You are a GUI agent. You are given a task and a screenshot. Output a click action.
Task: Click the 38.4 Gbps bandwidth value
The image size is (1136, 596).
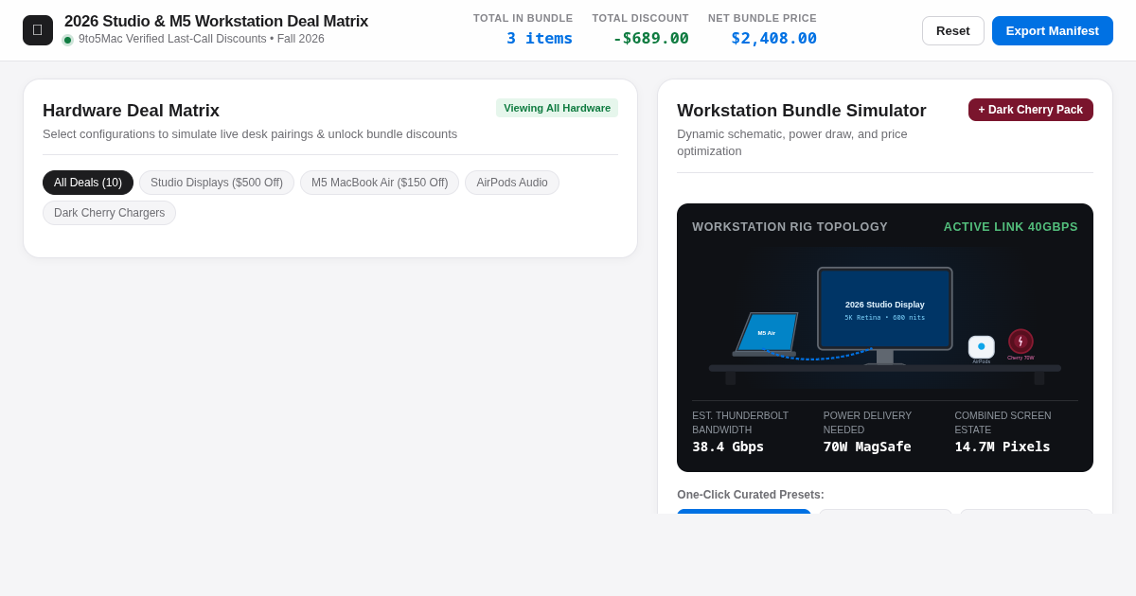coord(728,447)
